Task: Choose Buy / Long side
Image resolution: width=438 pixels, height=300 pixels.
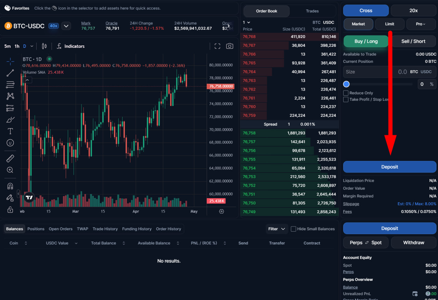Action: click(366, 41)
